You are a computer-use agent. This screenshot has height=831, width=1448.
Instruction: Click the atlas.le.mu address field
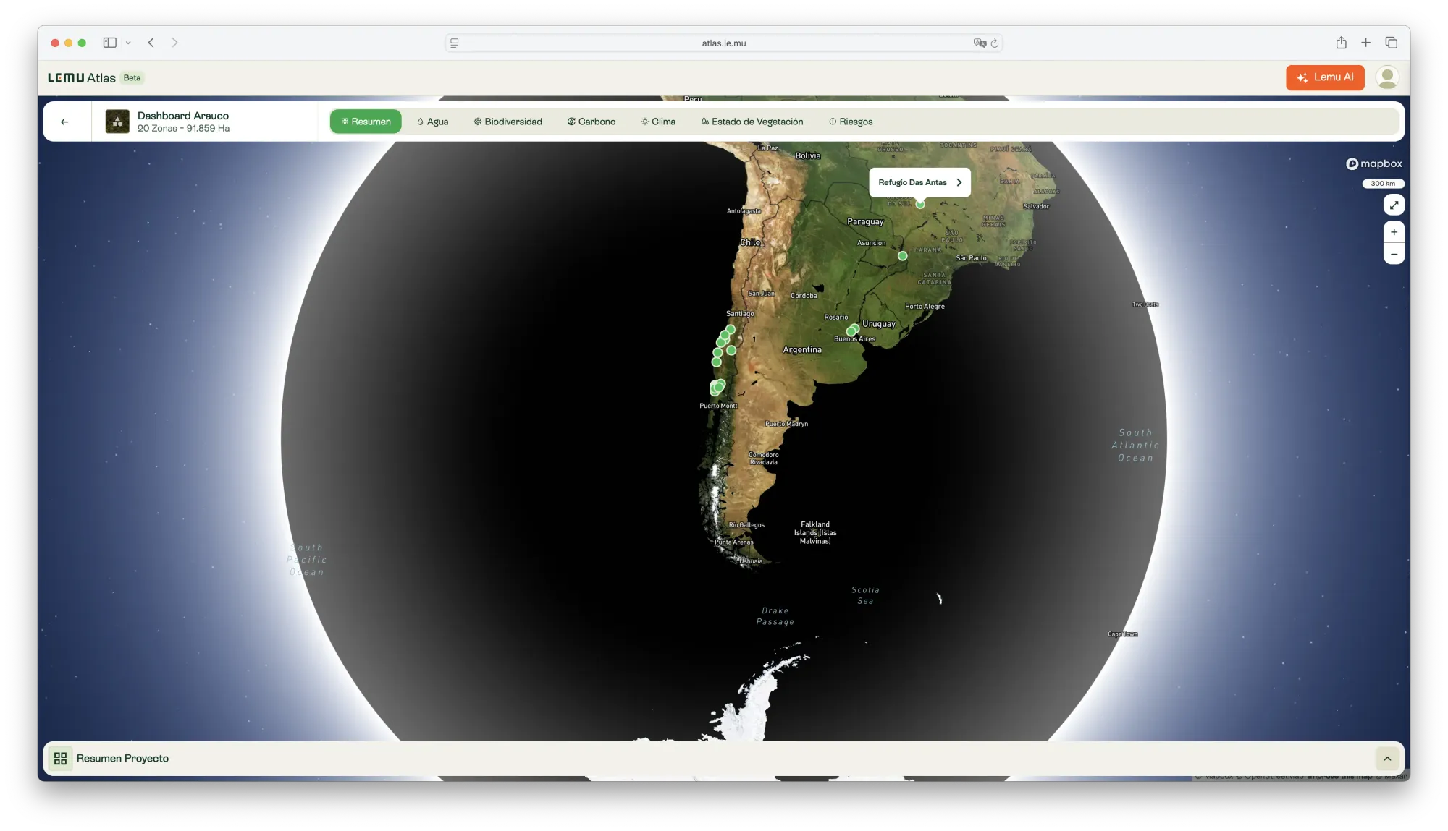[x=723, y=43]
